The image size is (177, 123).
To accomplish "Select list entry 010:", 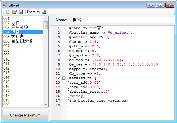I will (23, 59).
